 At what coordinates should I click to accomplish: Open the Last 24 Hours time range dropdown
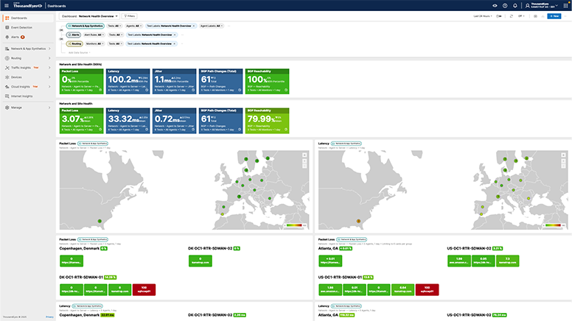pos(484,15)
